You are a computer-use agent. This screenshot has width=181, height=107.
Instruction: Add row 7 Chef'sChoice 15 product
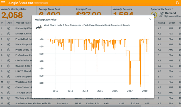9,61
